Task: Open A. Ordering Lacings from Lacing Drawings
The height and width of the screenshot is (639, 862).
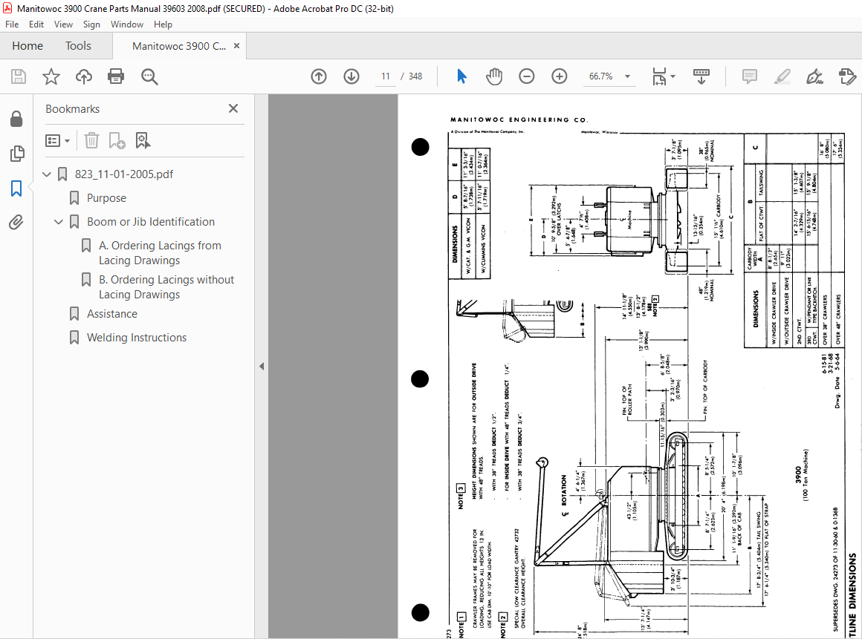Action: coord(160,253)
